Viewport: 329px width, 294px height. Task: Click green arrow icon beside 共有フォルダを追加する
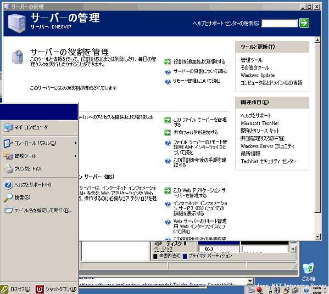point(168,132)
